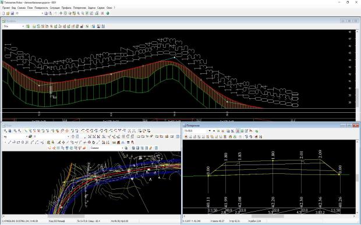Click the zoom magnifier icon in main toolbar
Screen dimensions: 361x225
point(78,13)
